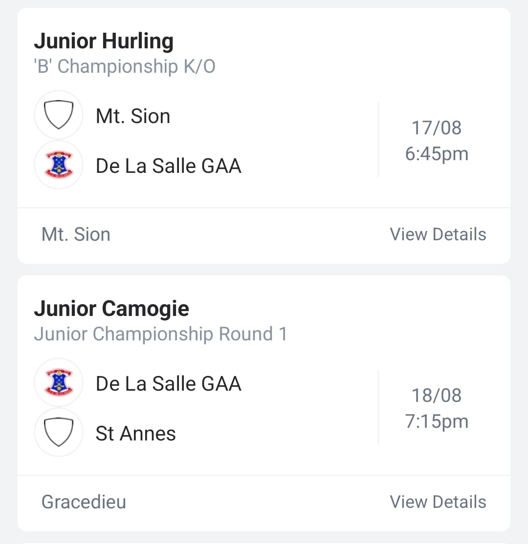This screenshot has height=544, width=528.
Task: Click the 6:45pm throw-in time
Action: [437, 154]
